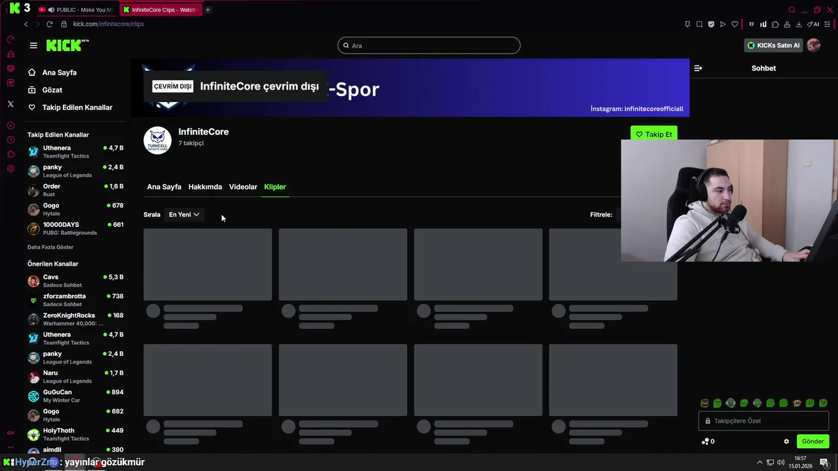This screenshot has width=838, height=471.
Task: Focus the Ara search field
Action: click(x=429, y=45)
